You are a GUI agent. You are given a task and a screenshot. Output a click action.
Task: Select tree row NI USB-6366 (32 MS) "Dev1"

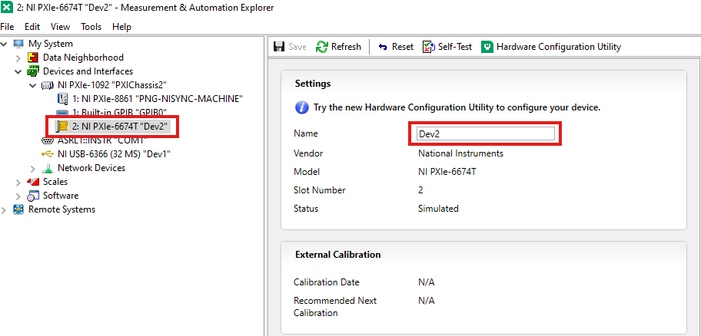(x=115, y=154)
